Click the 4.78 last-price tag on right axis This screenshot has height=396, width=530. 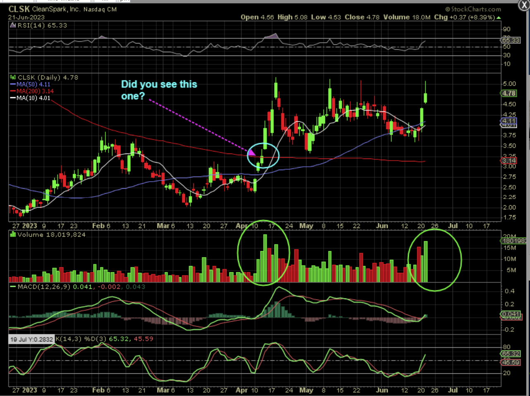click(x=509, y=94)
